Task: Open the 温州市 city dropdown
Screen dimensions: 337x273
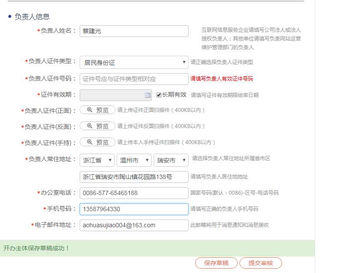Action: click(x=134, y=160)
